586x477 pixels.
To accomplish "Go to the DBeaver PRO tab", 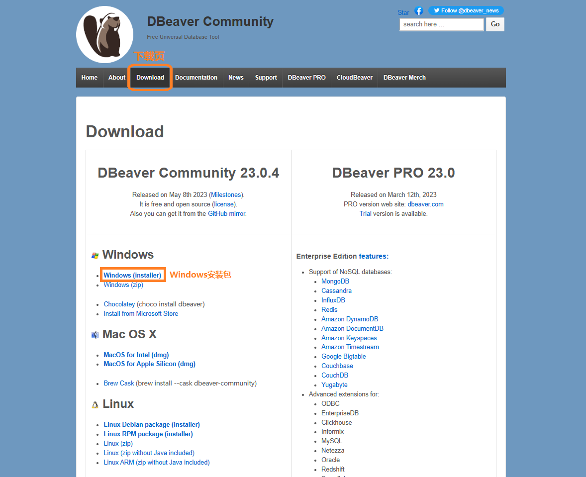I will point(306,78).
